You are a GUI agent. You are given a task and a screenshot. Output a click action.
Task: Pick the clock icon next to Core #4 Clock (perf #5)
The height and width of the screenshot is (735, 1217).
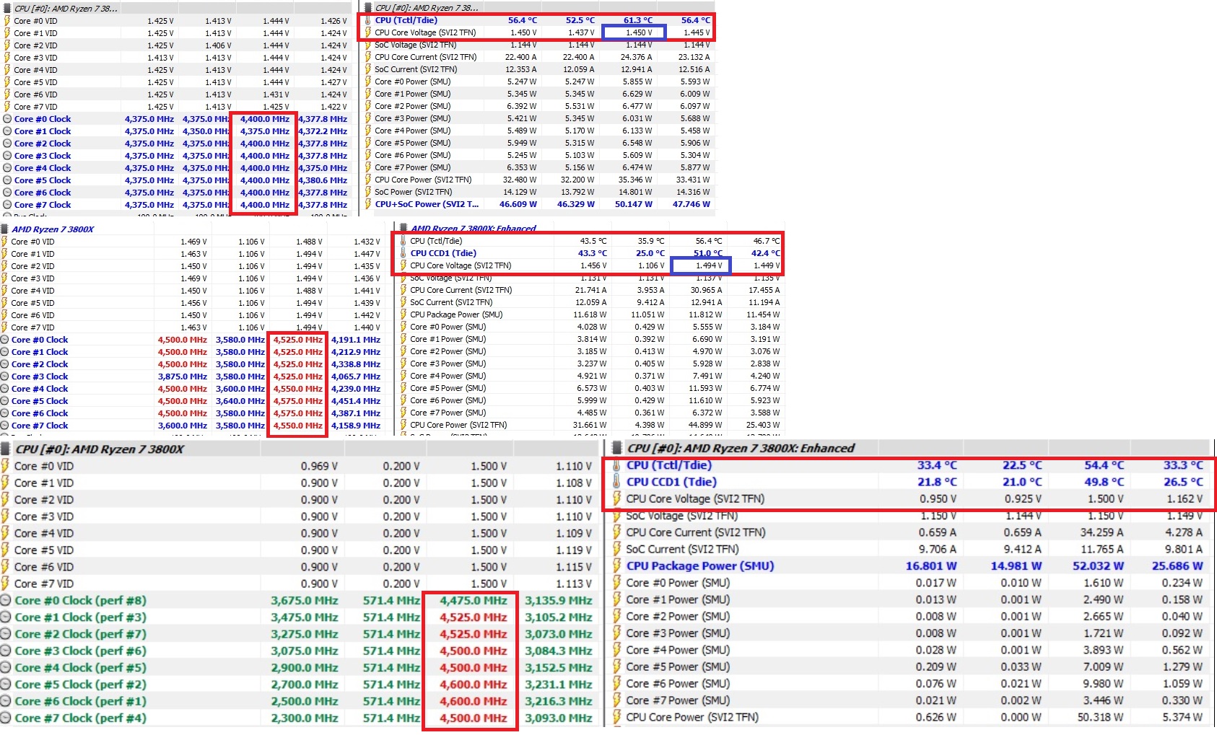click(x=6, y=667)
